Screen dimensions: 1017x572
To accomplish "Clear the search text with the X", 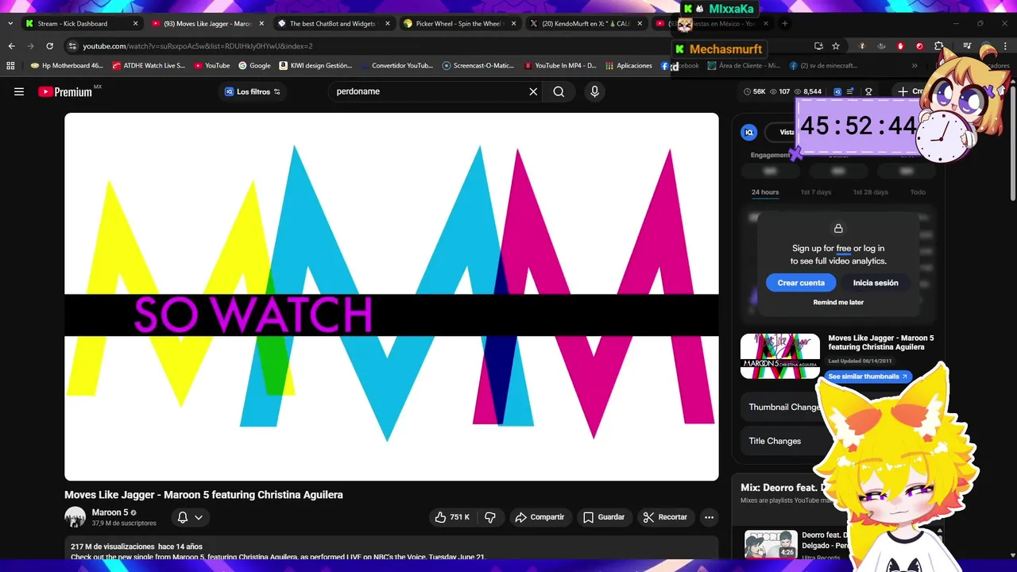I will click(533, 91).
